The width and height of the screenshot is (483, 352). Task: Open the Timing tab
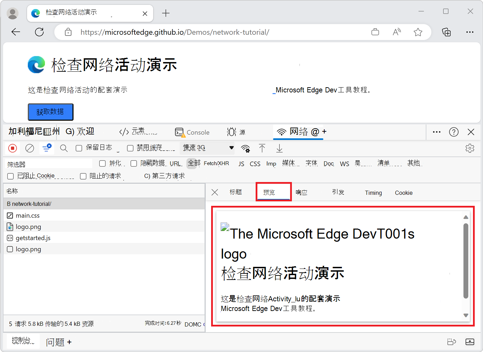click(373, 193)
